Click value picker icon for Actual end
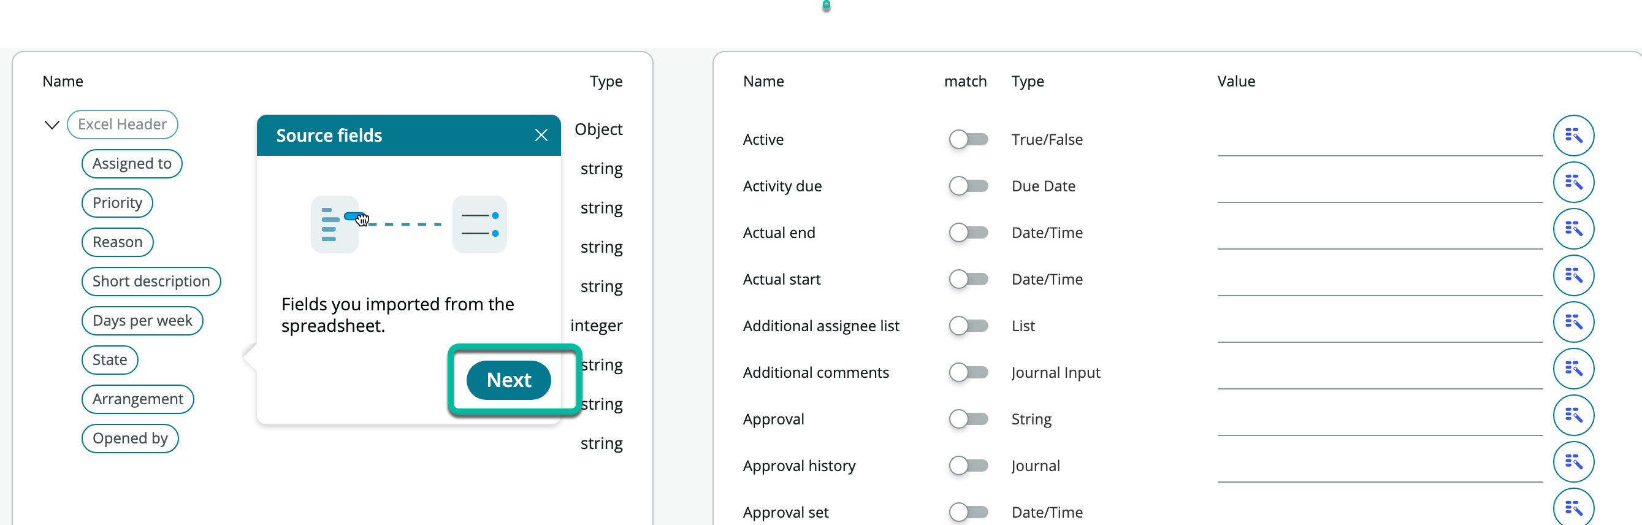1642x525 pixels. 1573,229
